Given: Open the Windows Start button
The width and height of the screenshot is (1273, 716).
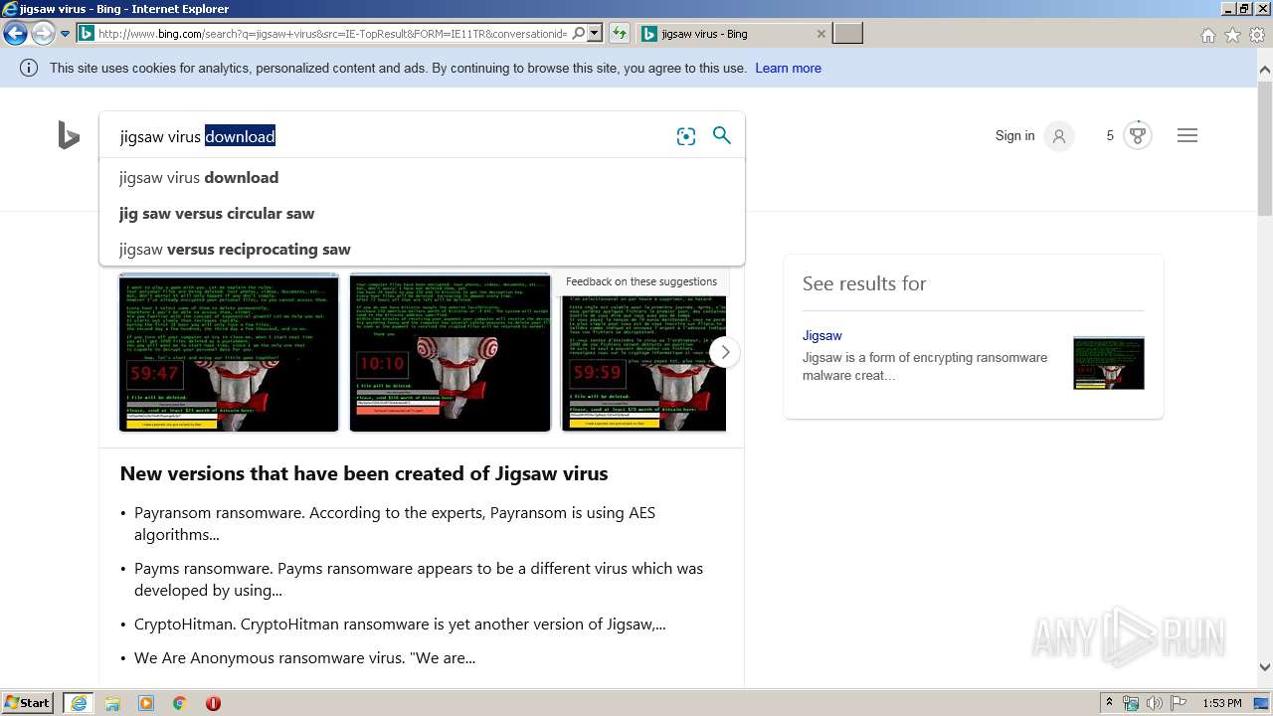Looking at the screenshot, I should (x=27, y=703).
